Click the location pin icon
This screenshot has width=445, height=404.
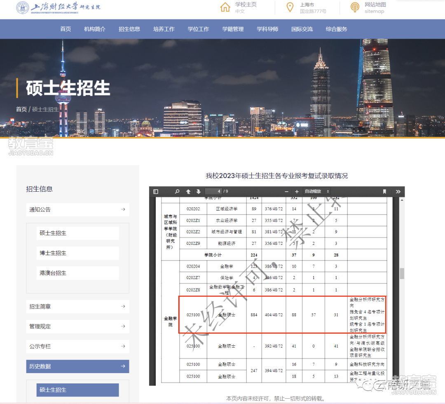click(290, 7)
